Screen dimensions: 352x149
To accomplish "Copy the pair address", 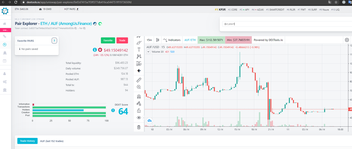I will tap(84, 28).
